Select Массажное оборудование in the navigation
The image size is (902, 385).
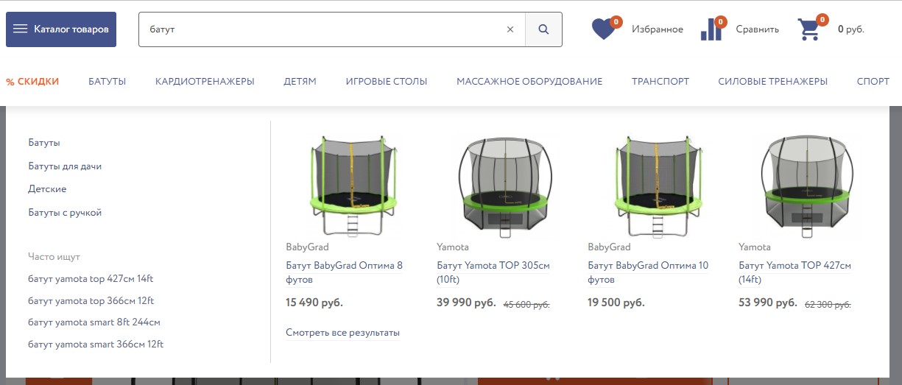point(529,82)
